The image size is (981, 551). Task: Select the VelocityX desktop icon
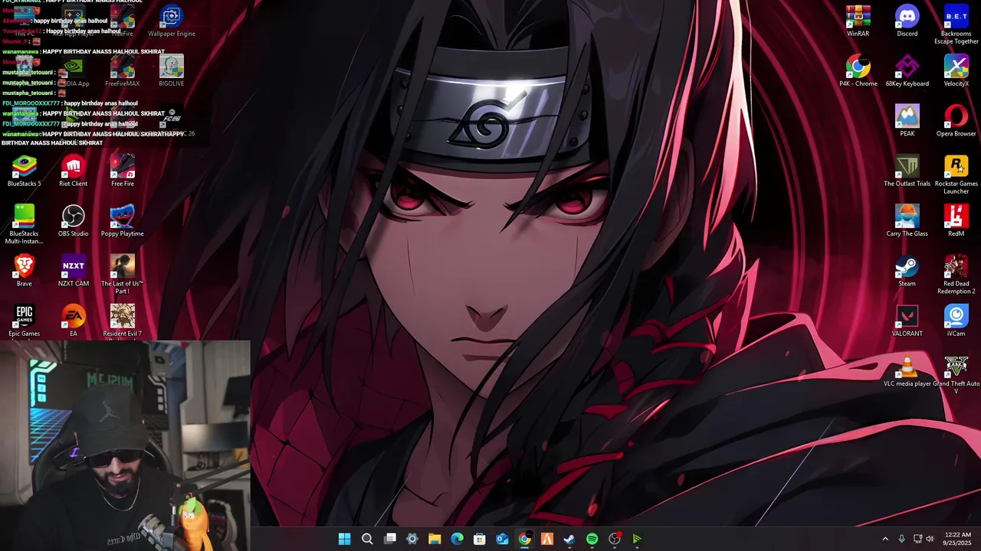tap(956, 71)
